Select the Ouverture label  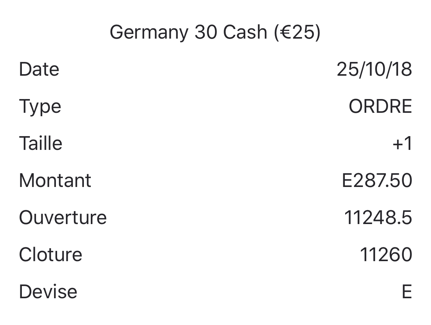tap(63, 218)
